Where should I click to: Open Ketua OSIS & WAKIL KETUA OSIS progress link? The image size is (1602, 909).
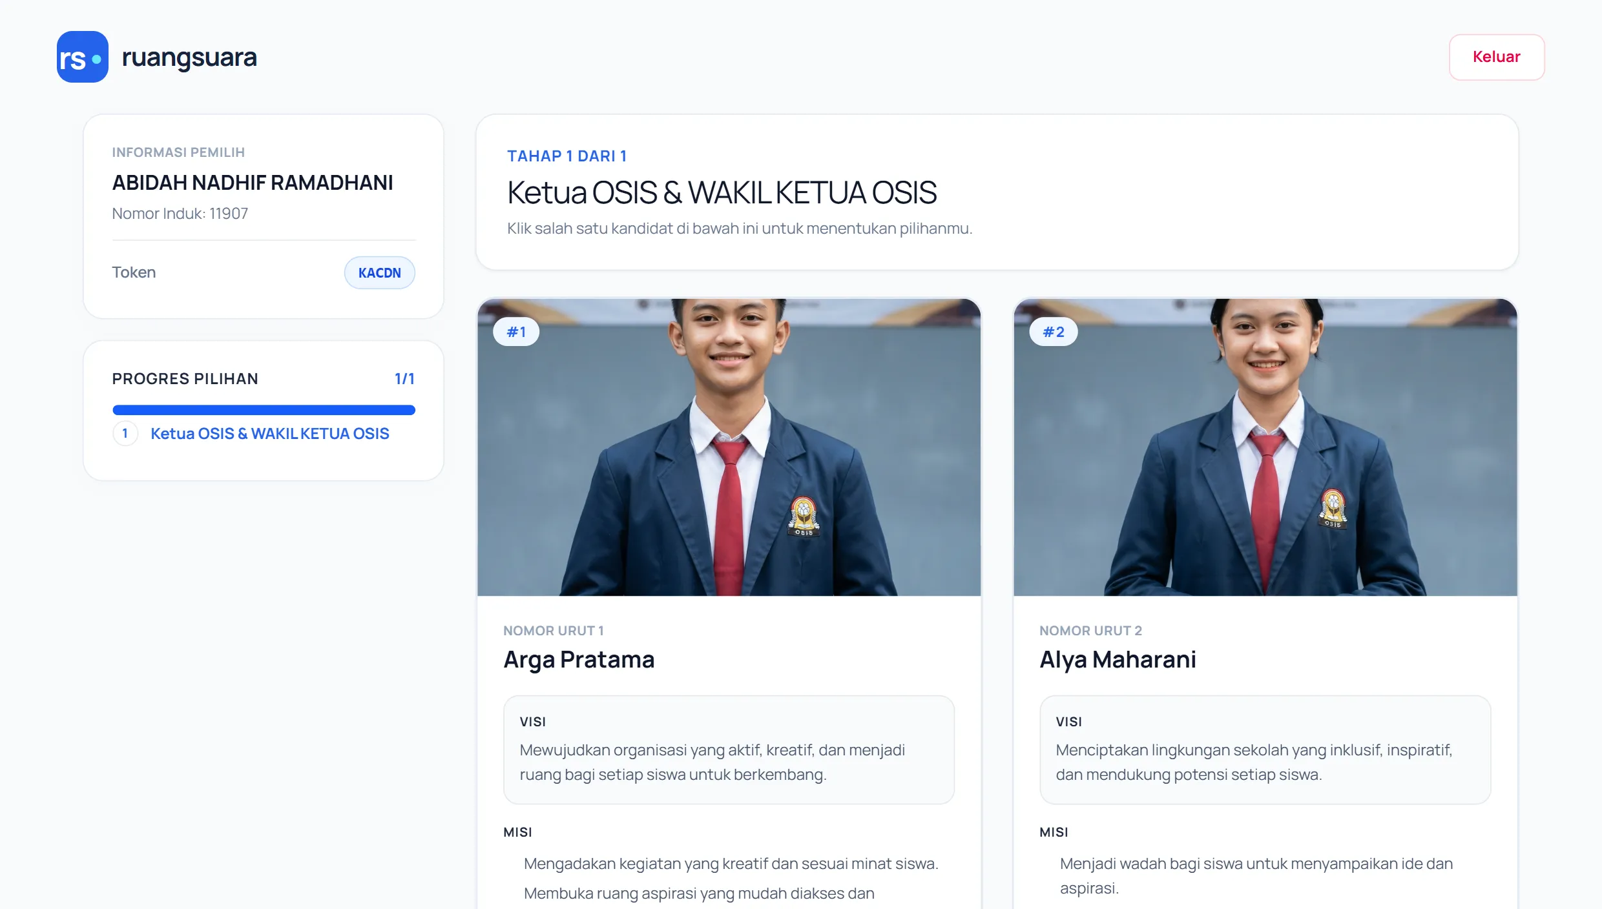point(269,433)
